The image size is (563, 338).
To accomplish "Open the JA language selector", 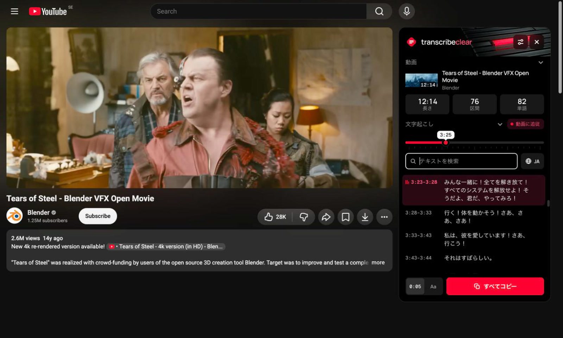I will pos(532,161).
